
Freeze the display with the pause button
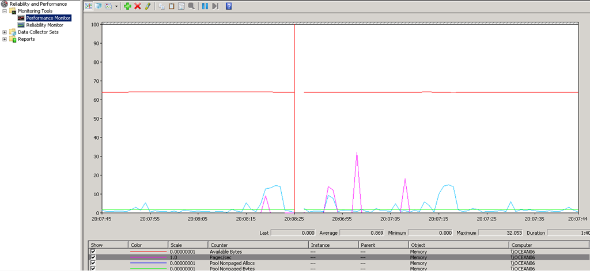pyautogui.click(x=205, y=6)
